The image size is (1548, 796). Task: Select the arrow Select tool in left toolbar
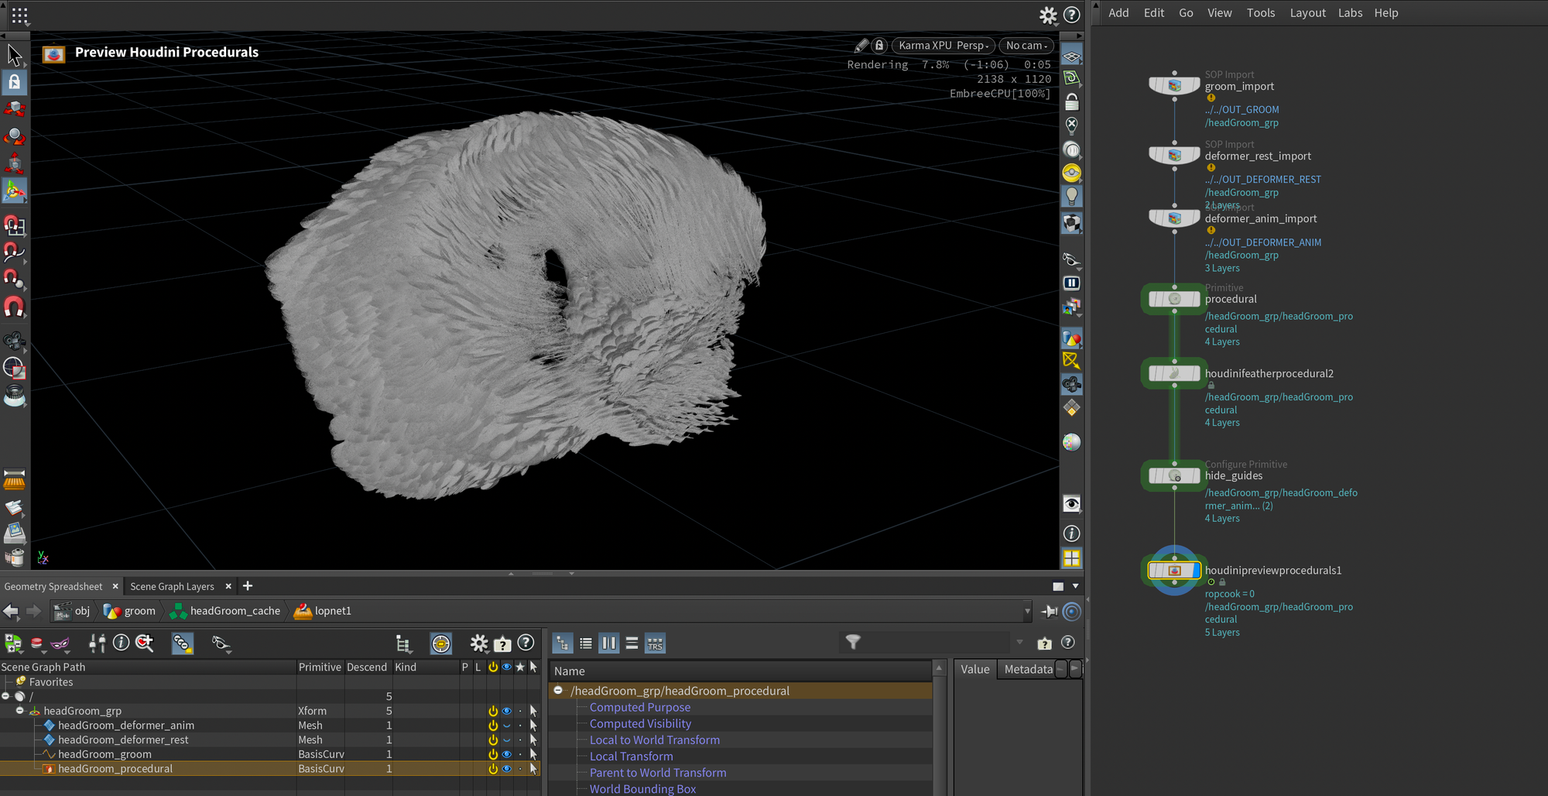14,55
